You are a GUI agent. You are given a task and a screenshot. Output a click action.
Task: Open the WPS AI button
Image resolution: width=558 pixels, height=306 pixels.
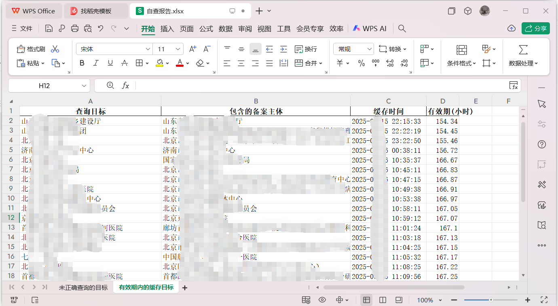point(370,28)
